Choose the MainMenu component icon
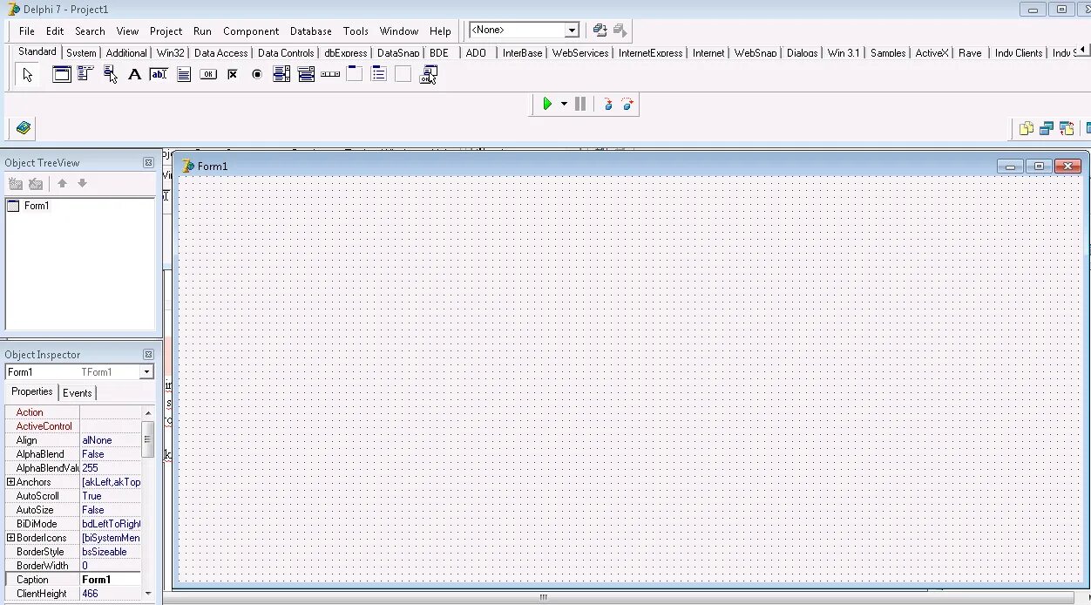This screenshot has width=1091, height=605. (x=85, y=74)
